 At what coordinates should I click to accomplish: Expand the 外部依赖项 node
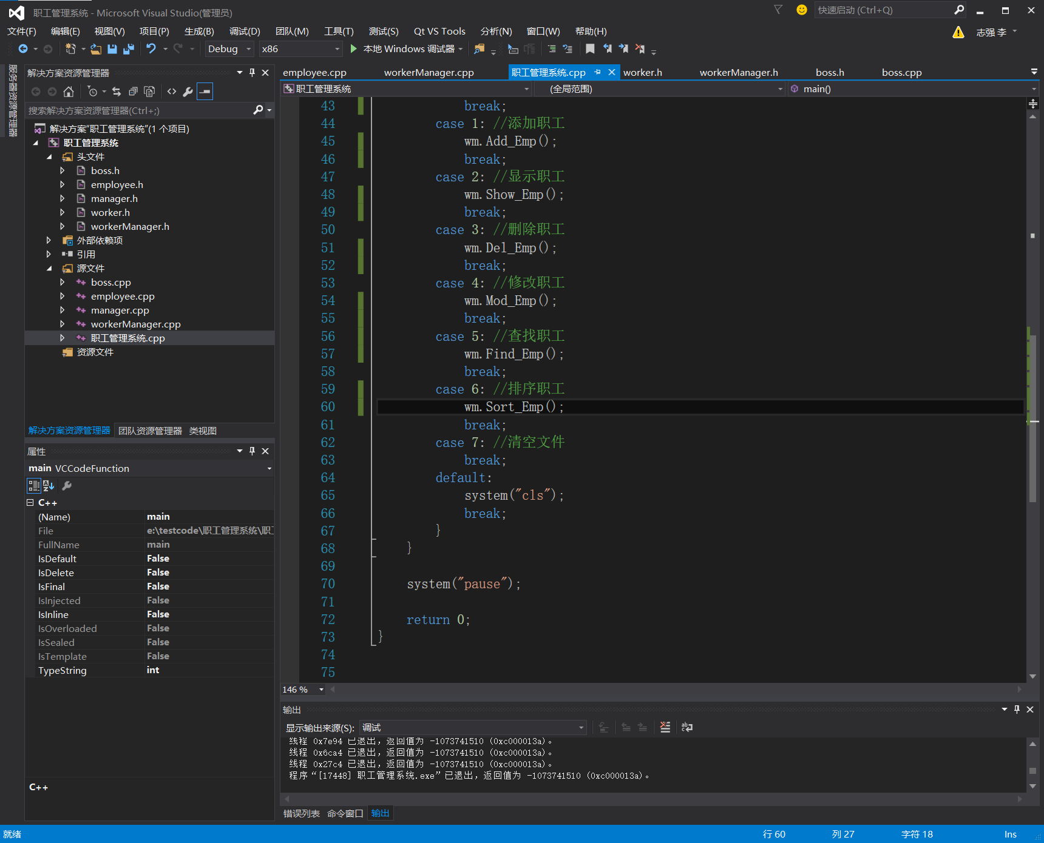click(x=49, y=241)
